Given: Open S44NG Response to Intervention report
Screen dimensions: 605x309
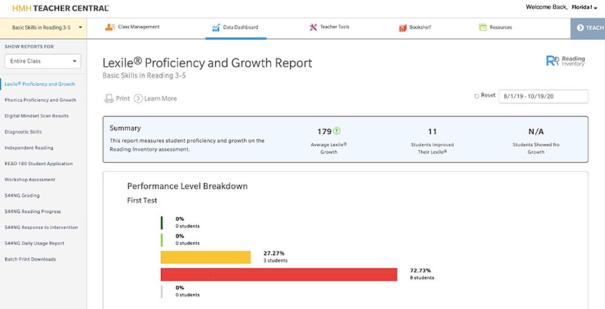Looking at the screenshot, I should point(42,228).
